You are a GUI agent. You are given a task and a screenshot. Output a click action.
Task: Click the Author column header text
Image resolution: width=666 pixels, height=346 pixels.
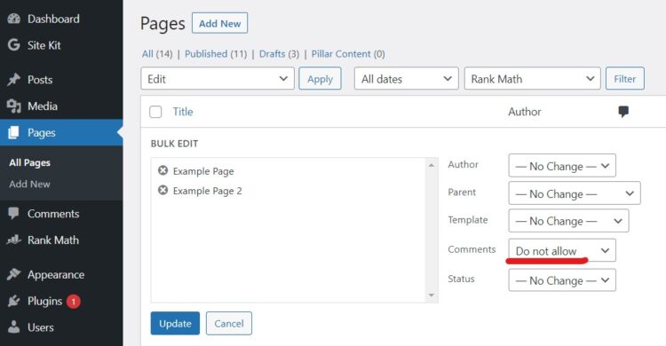525,112
